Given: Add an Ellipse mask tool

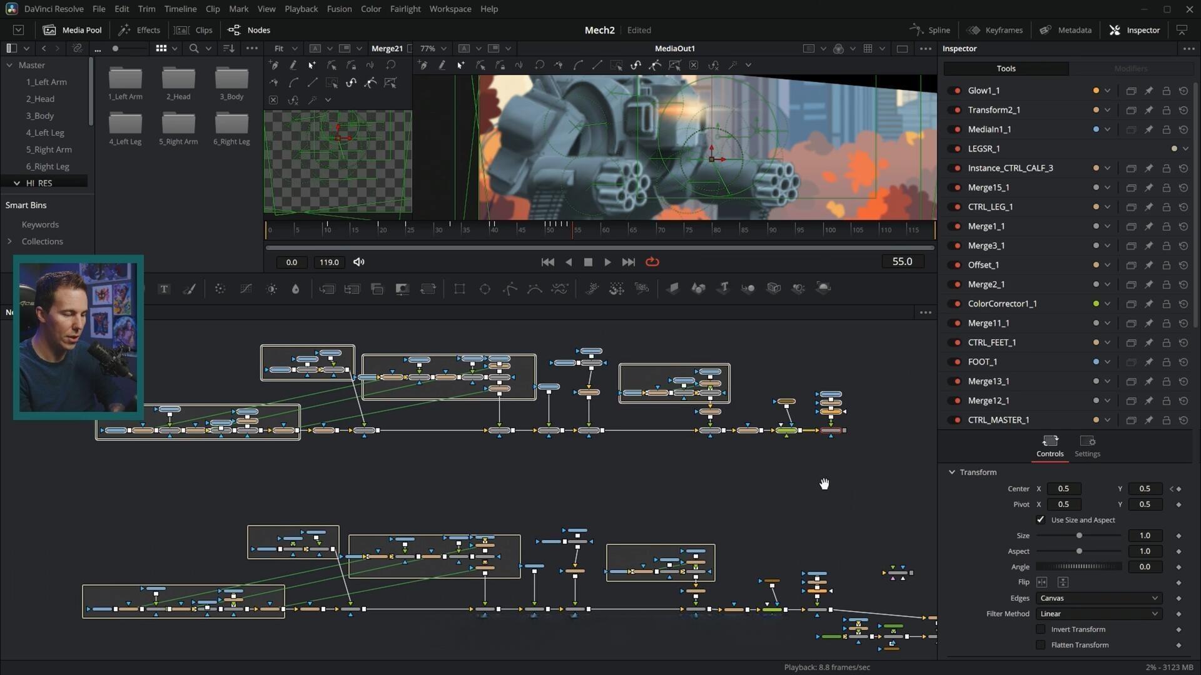Looking at the screenshot, I should coord(485,289).
